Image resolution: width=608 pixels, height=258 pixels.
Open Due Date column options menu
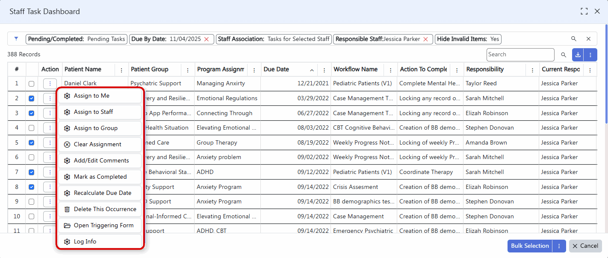(325, 70)
